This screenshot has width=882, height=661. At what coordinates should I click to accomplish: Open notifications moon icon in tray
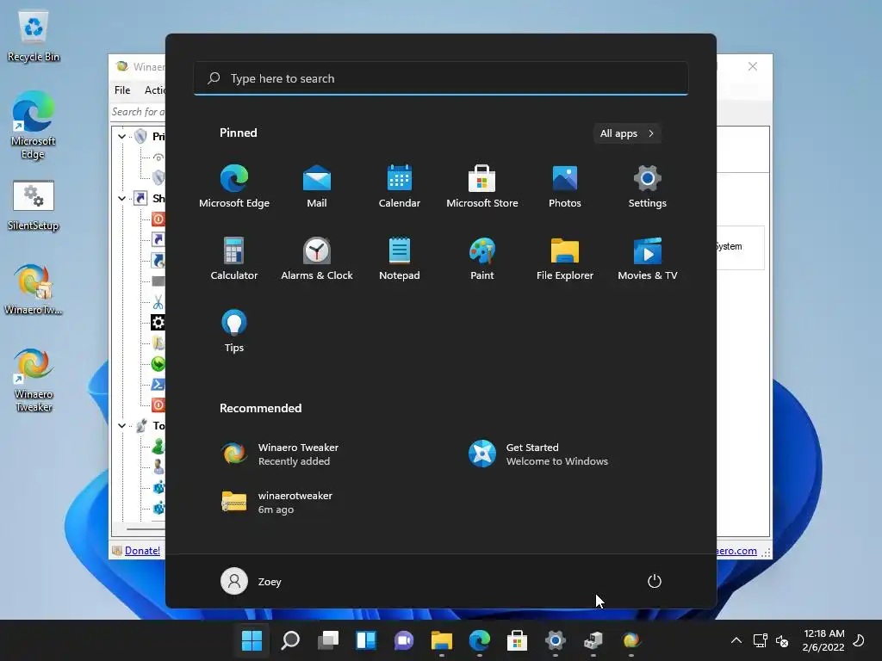(859, 640)
